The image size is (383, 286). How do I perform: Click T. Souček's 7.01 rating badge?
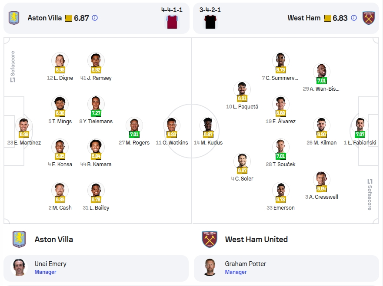281,156
